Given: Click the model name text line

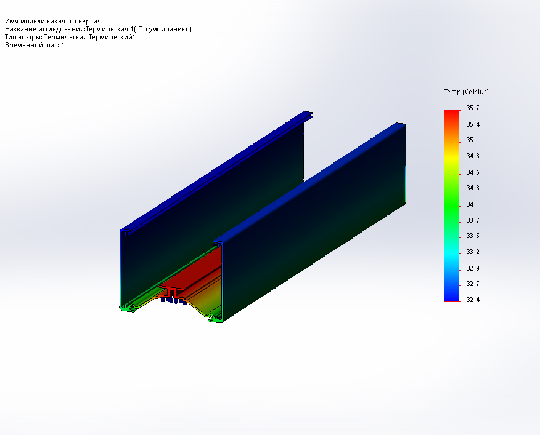Looking at the screenshot, I should (x=52, y=21).
